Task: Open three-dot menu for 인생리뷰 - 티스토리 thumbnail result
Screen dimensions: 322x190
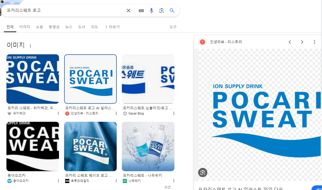Action: 116,113
